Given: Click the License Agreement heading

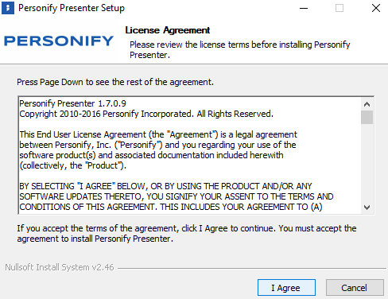Looking at the screenshot, I should (x=168, y=30).
